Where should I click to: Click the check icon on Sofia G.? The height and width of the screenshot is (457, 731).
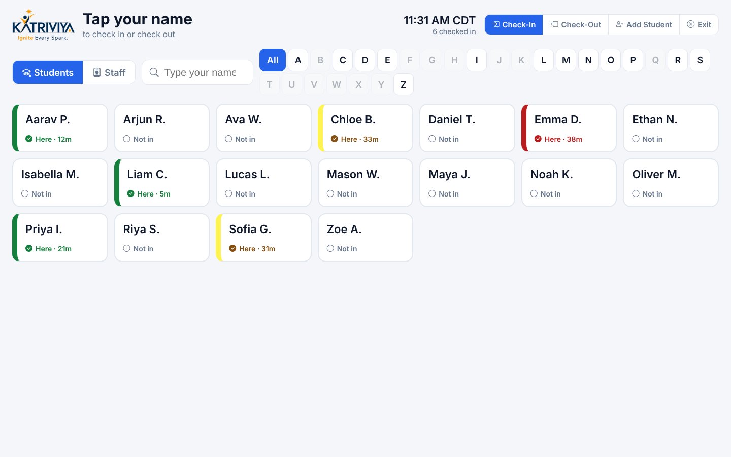pos(232,248)
